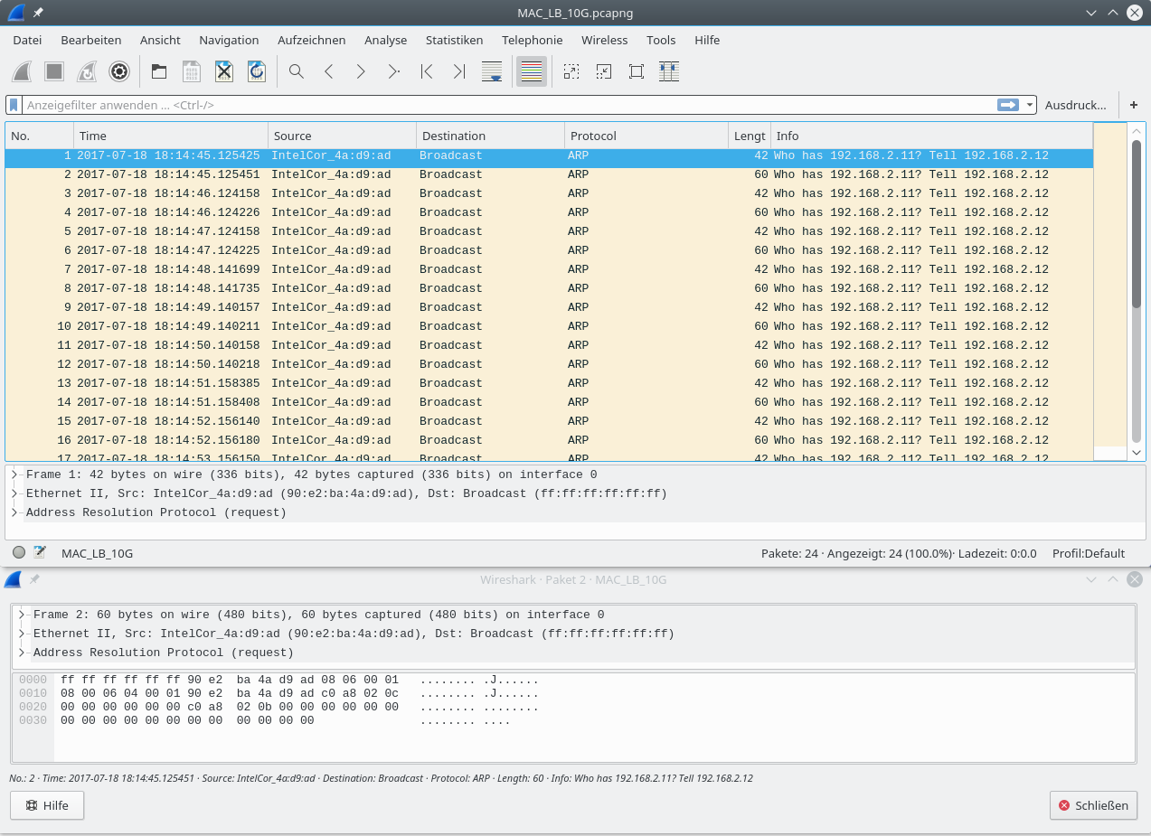Image resolution: width=1151 pixels, height=836 pixels.
Task: Toggle auto-scroll during live capture
Action: (x=492, y=71)
